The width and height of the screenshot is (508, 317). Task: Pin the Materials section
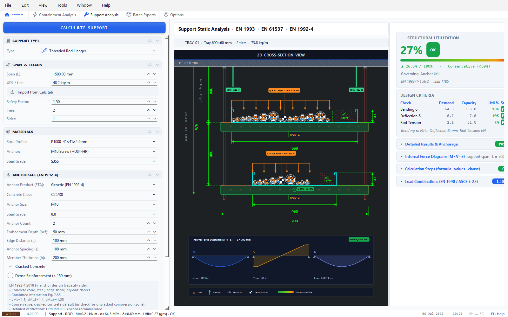coord(150,132)
